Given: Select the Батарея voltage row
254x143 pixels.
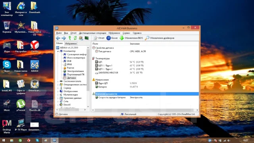Looking at the screenshot, I should [145, 87].
